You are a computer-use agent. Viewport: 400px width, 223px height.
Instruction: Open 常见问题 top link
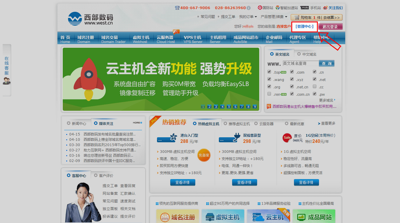pyautogui.click(x=208, y=17)
